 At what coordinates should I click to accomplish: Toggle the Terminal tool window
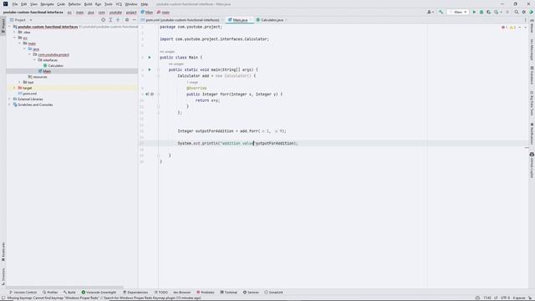(x=228, y=293)
